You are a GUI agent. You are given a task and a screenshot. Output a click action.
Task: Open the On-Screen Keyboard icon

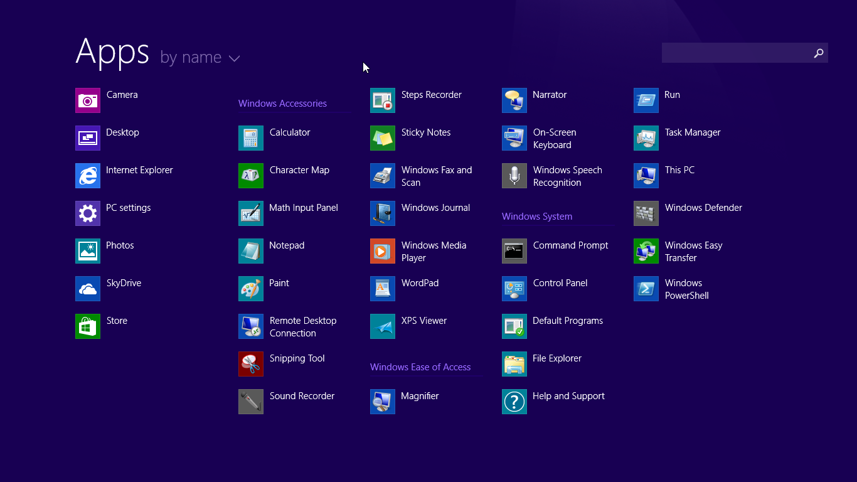click(514, 138)
